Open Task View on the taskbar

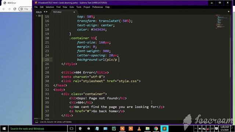click(72, 129)
